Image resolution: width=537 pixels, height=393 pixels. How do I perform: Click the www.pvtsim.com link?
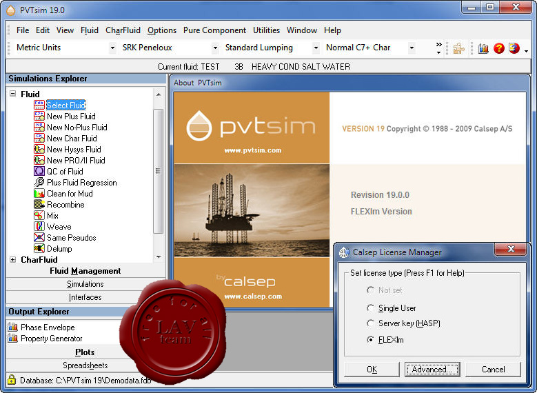tap(253, 150)
